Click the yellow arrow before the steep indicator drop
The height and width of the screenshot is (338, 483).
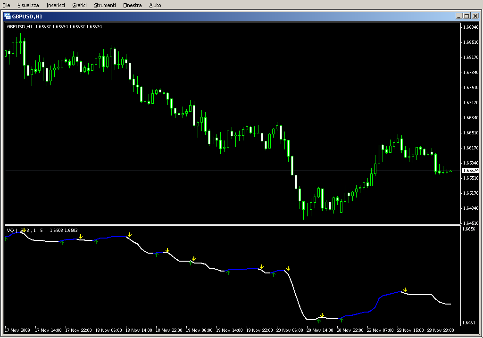click(x=288, y=269)
